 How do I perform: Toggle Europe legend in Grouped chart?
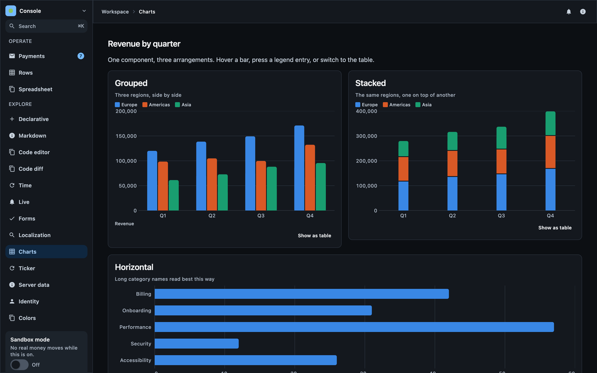coord(126,105)
